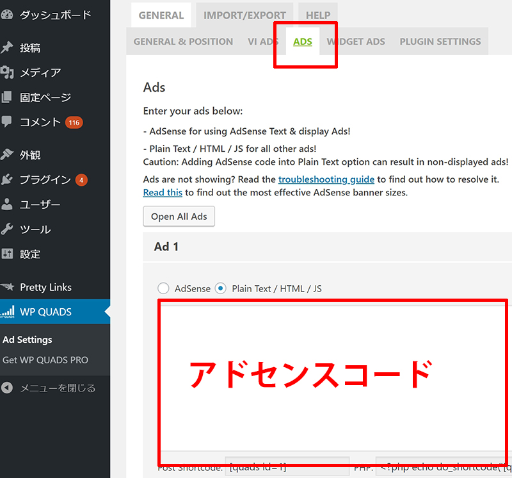
Task: Click メニューを閉じる to collapse sidebar
Action: click(x=55, y=388)
